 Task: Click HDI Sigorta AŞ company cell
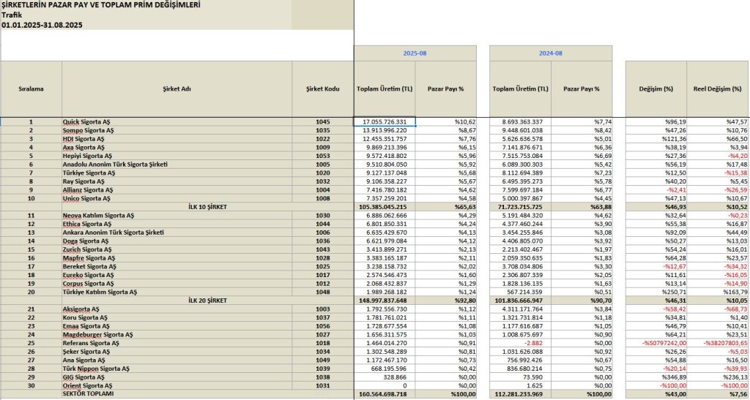177,139
